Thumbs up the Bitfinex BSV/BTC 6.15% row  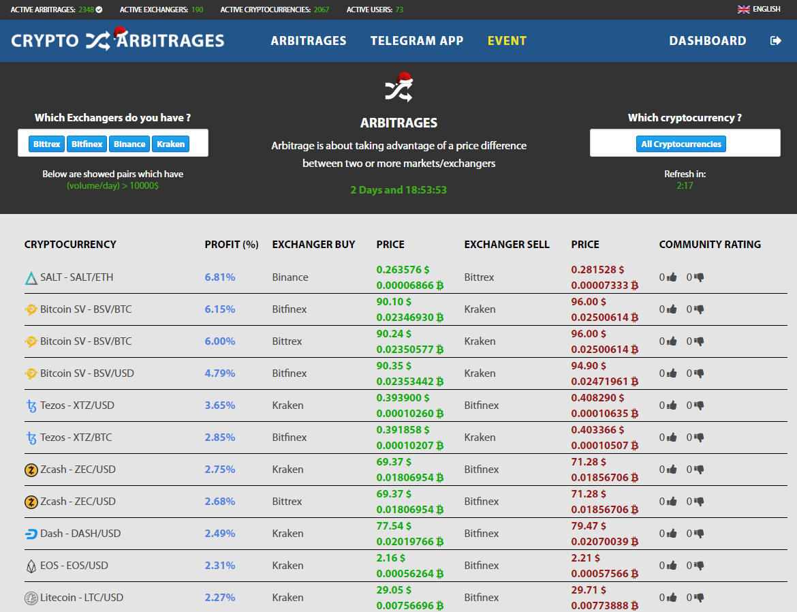[x=672, y=309]
